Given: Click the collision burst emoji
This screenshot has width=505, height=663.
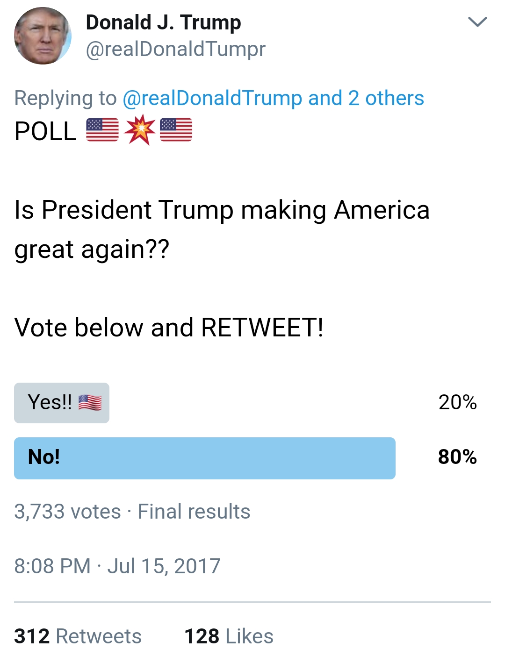Looking at the screenshot, I should click(x=139, y=130).
